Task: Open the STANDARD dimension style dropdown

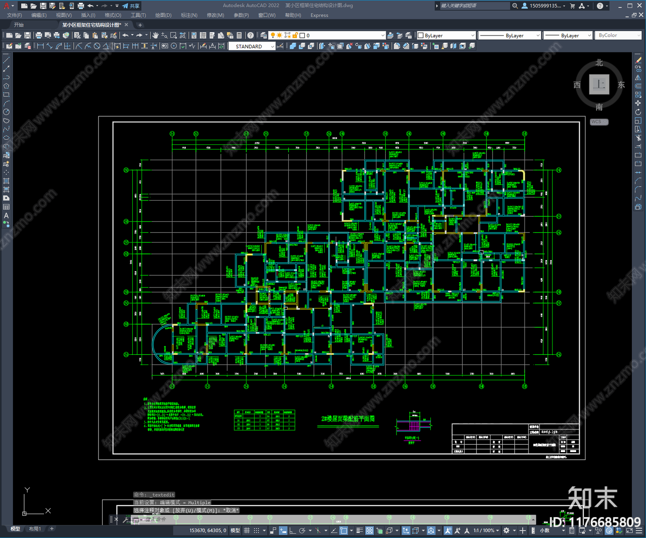Action: 272,46
